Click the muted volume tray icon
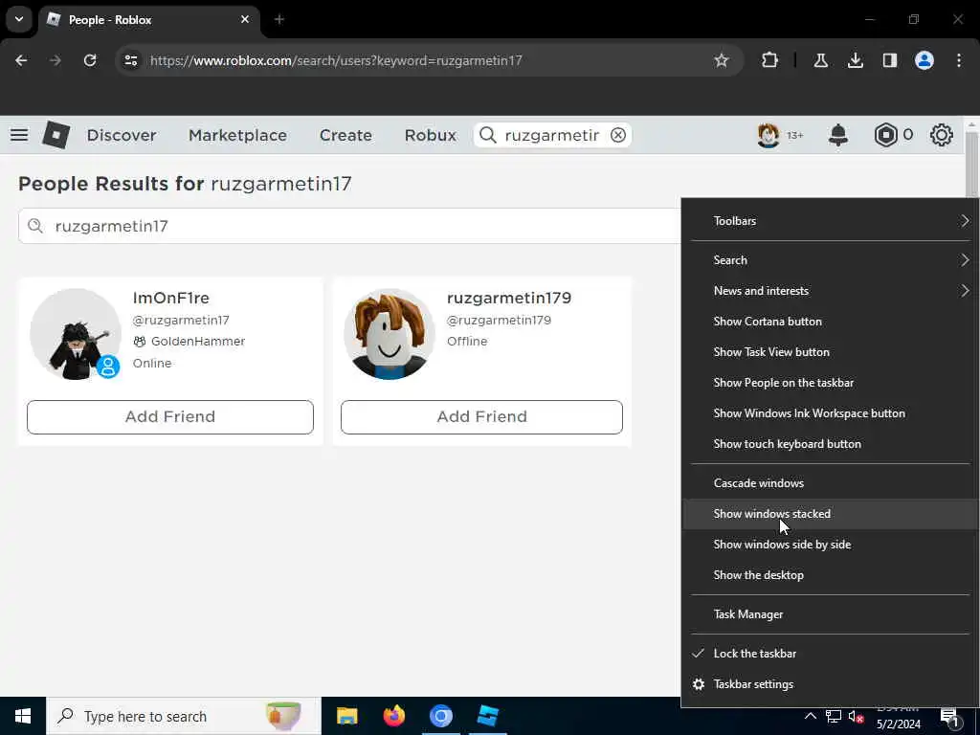This screenshot has width=980, height=735. [x=856, y=716]
